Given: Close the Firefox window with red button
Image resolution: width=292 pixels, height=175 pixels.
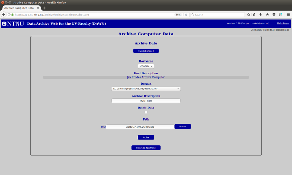Looking at the screenshot, I should (2, 2).
